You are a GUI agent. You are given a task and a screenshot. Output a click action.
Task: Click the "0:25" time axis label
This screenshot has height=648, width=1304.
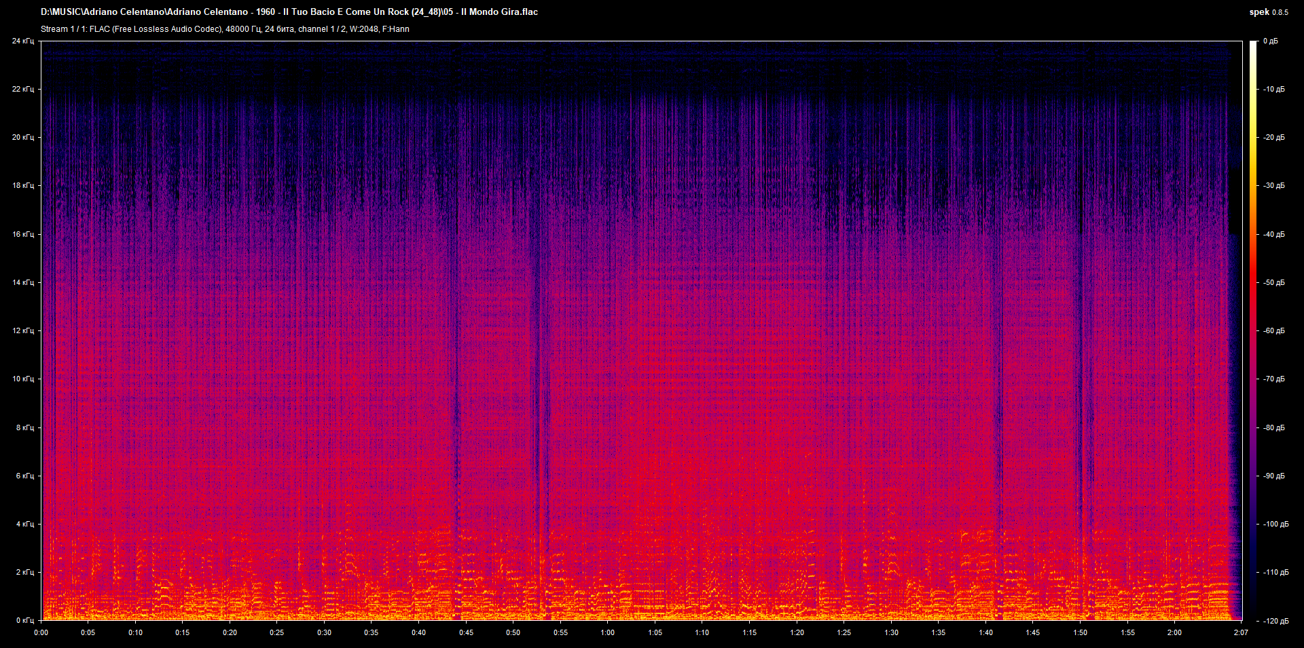pos(277,633)
